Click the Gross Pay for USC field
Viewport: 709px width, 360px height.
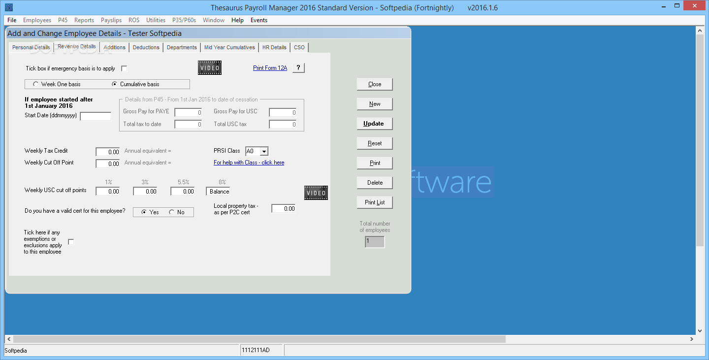pos(283,112)
